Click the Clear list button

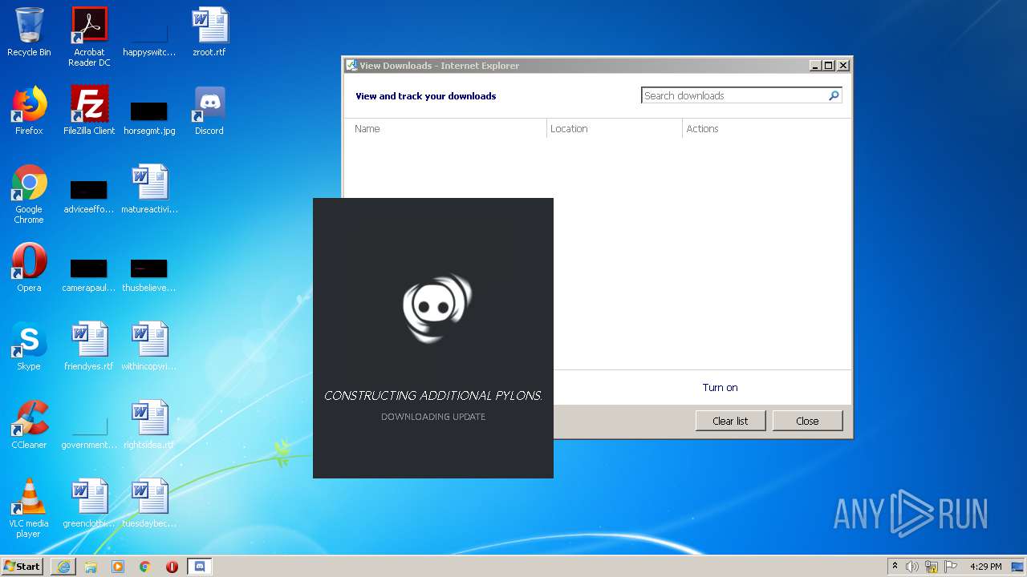(x=730, y=421)
